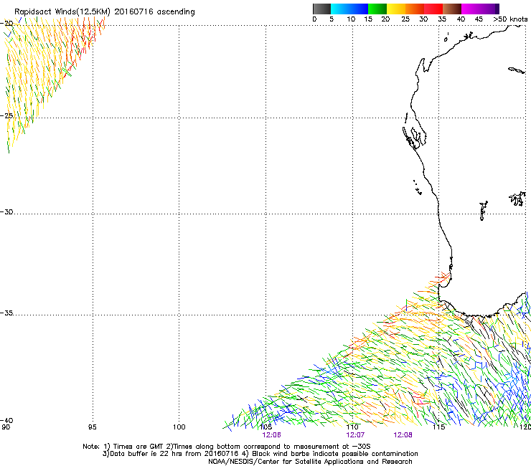531x466 pixels.
Task: Click the 12:08 pass time label
Action: coord(403,435)
